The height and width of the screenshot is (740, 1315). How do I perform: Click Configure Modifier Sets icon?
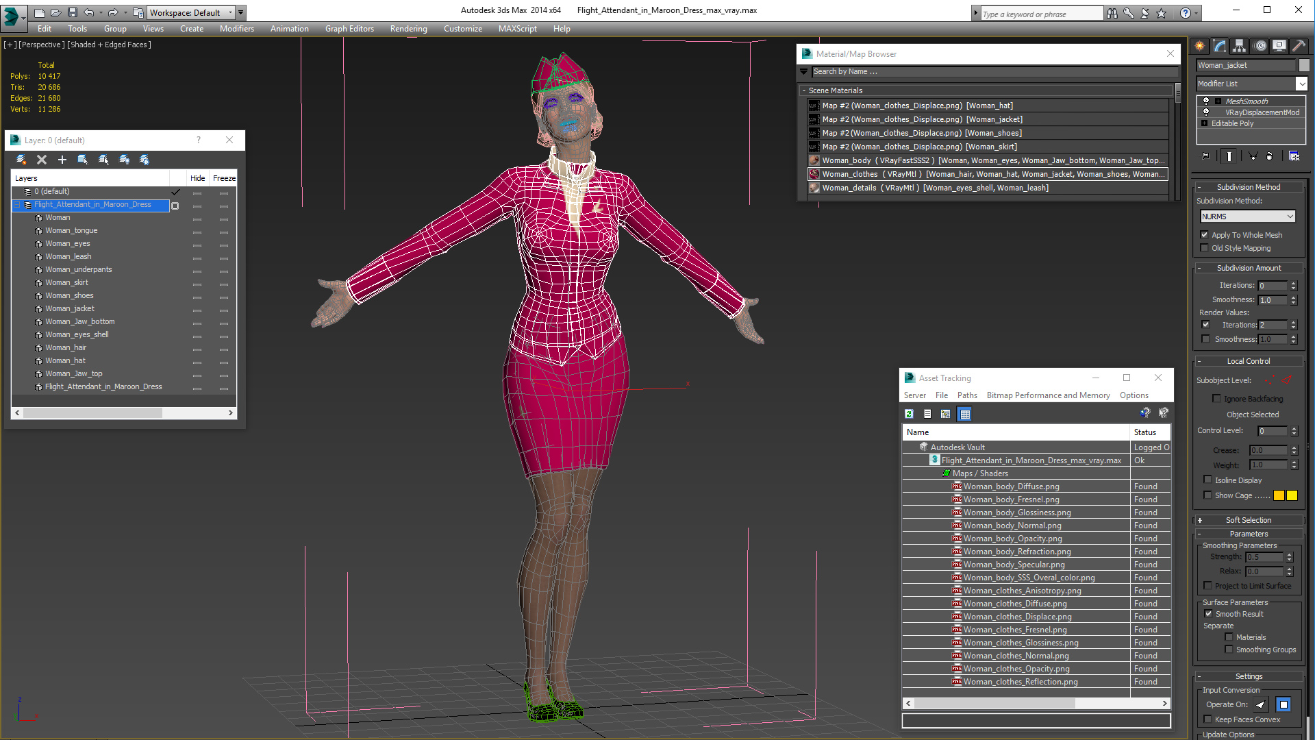1294,156
